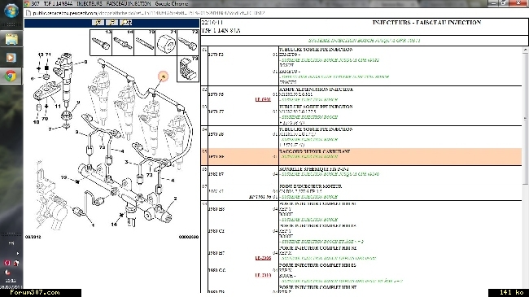Click the browser address bar URL
This screenshot has width=529, height=297.
148,13
